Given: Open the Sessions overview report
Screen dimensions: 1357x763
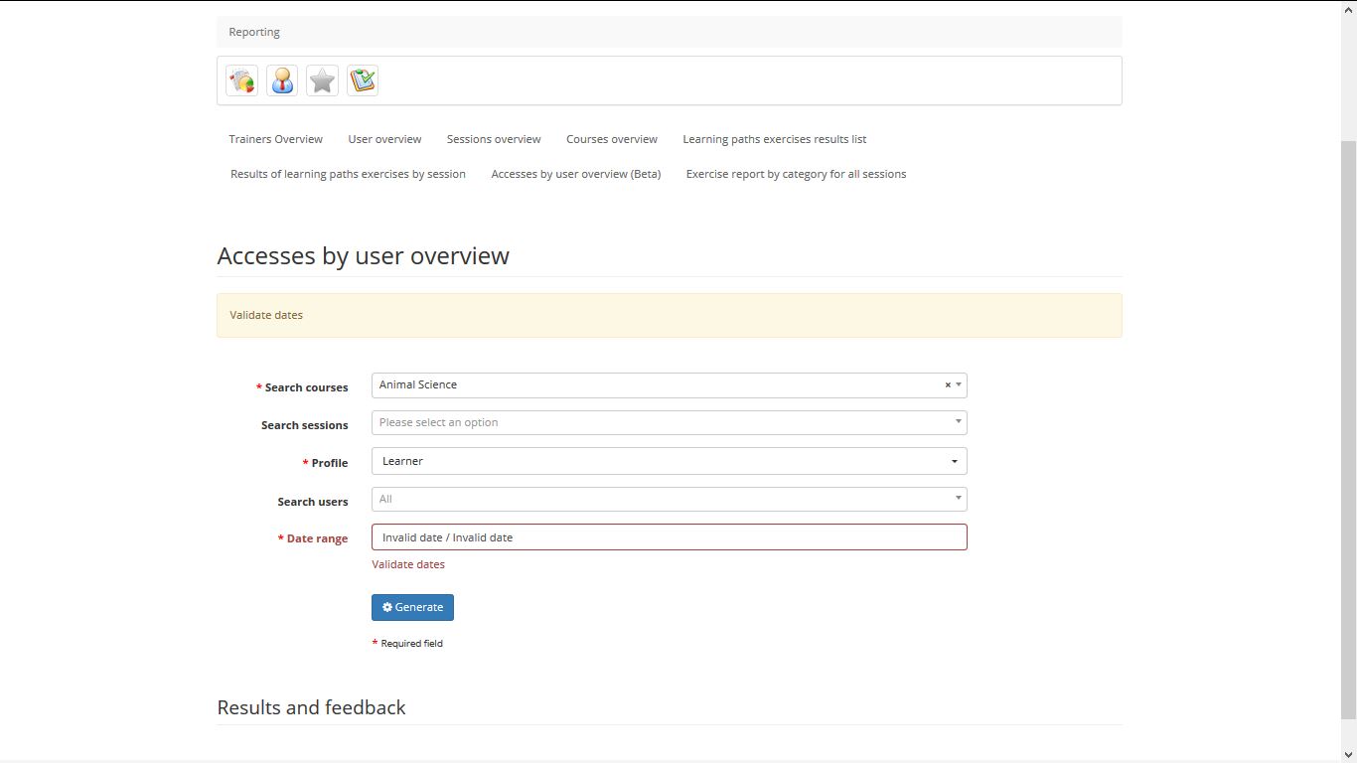Looking at the screenshot, I should [x=493, y=139].
